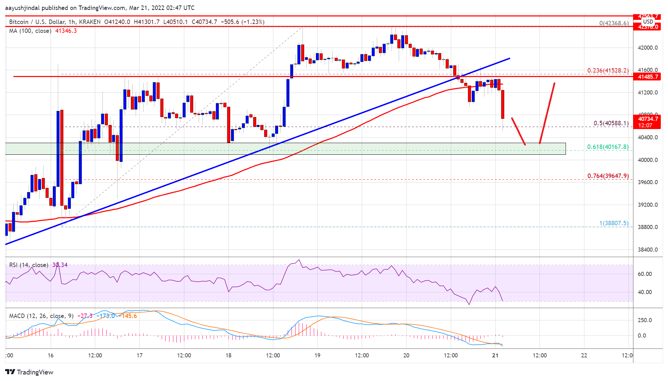Screen dimensions: 668x381
Task: Click the date 18 on the time axis
Action: point(228,355)
